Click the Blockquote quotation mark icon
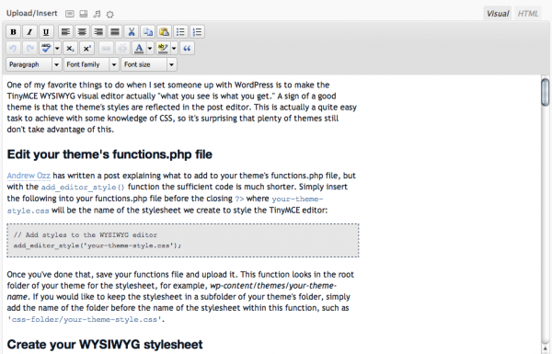Viewport: 552px width, 354px height. coord(187,48)
